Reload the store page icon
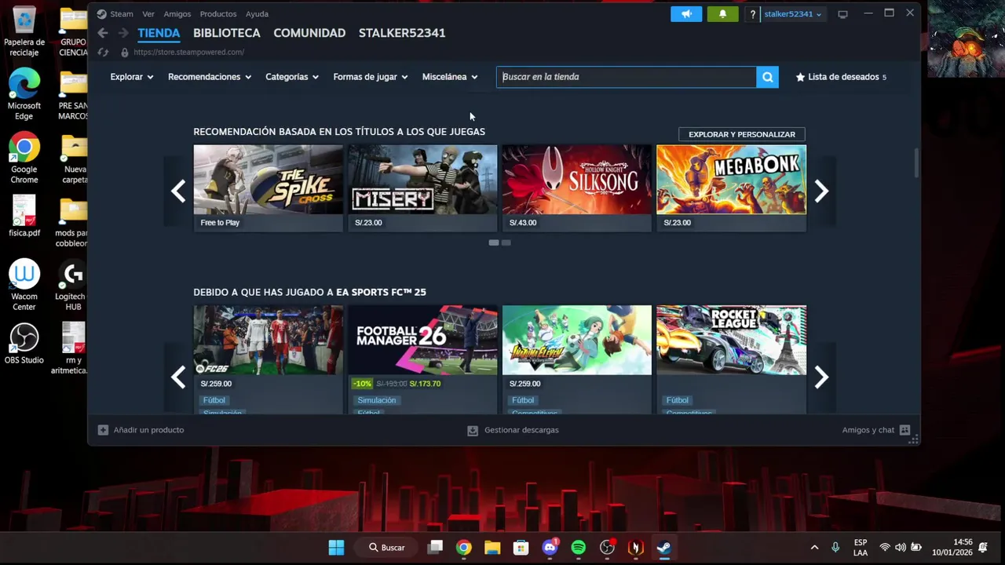 [103, 53]
